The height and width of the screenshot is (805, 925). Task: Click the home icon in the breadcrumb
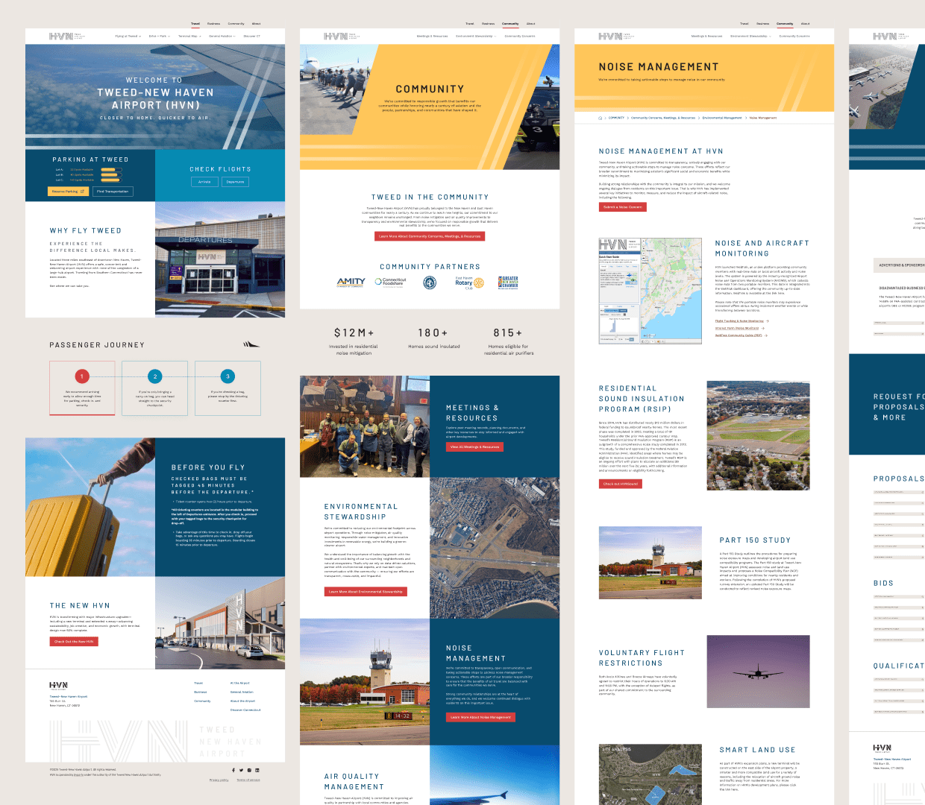coord(600,118)
